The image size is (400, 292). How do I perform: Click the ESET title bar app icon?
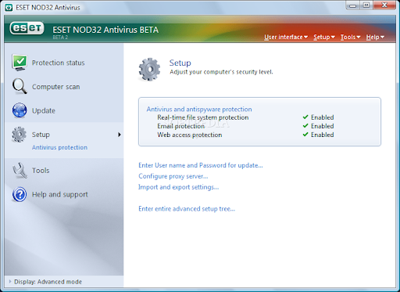pyautogui.click(x=9, y=8)
